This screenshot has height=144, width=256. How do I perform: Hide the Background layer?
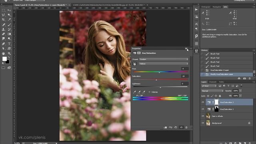point(203,123)
